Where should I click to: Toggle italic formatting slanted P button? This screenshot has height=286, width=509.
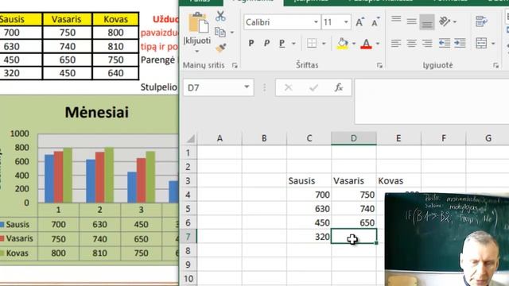point(266,43)
